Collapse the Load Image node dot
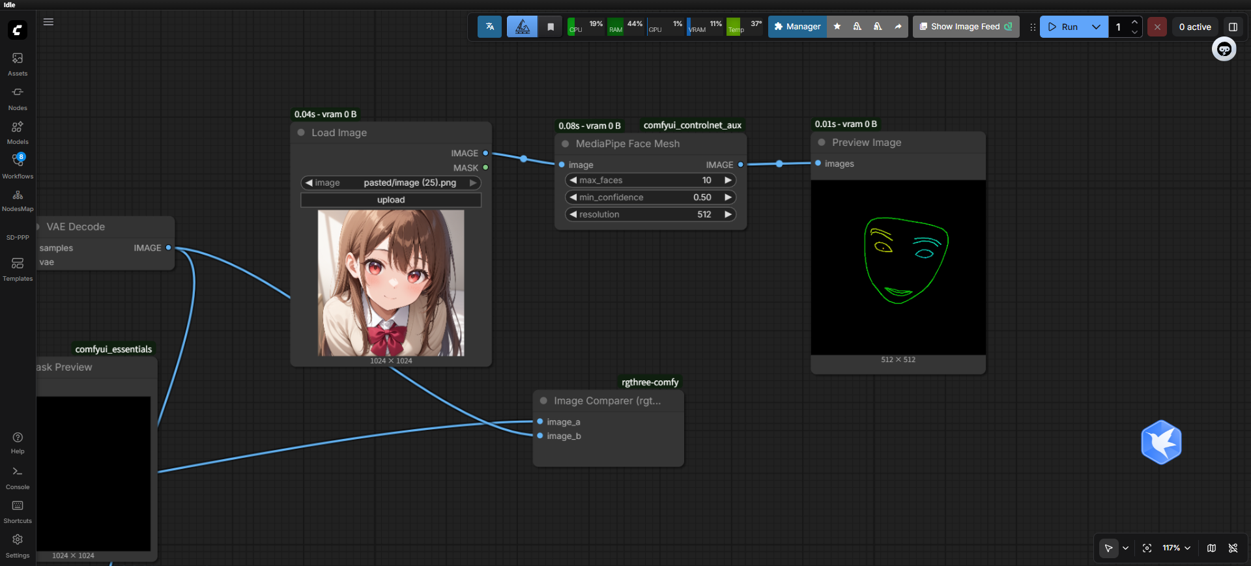Viewport: 1251px width, 566px height. pyautogui.click(x=301, y=132)
